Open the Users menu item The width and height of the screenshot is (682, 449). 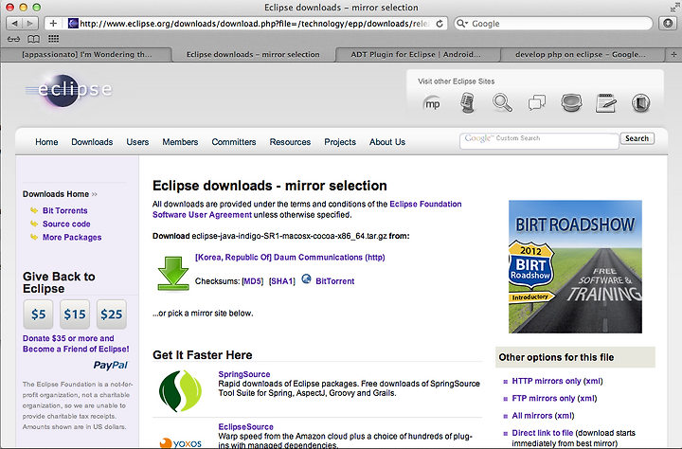(x=137, y=142)
